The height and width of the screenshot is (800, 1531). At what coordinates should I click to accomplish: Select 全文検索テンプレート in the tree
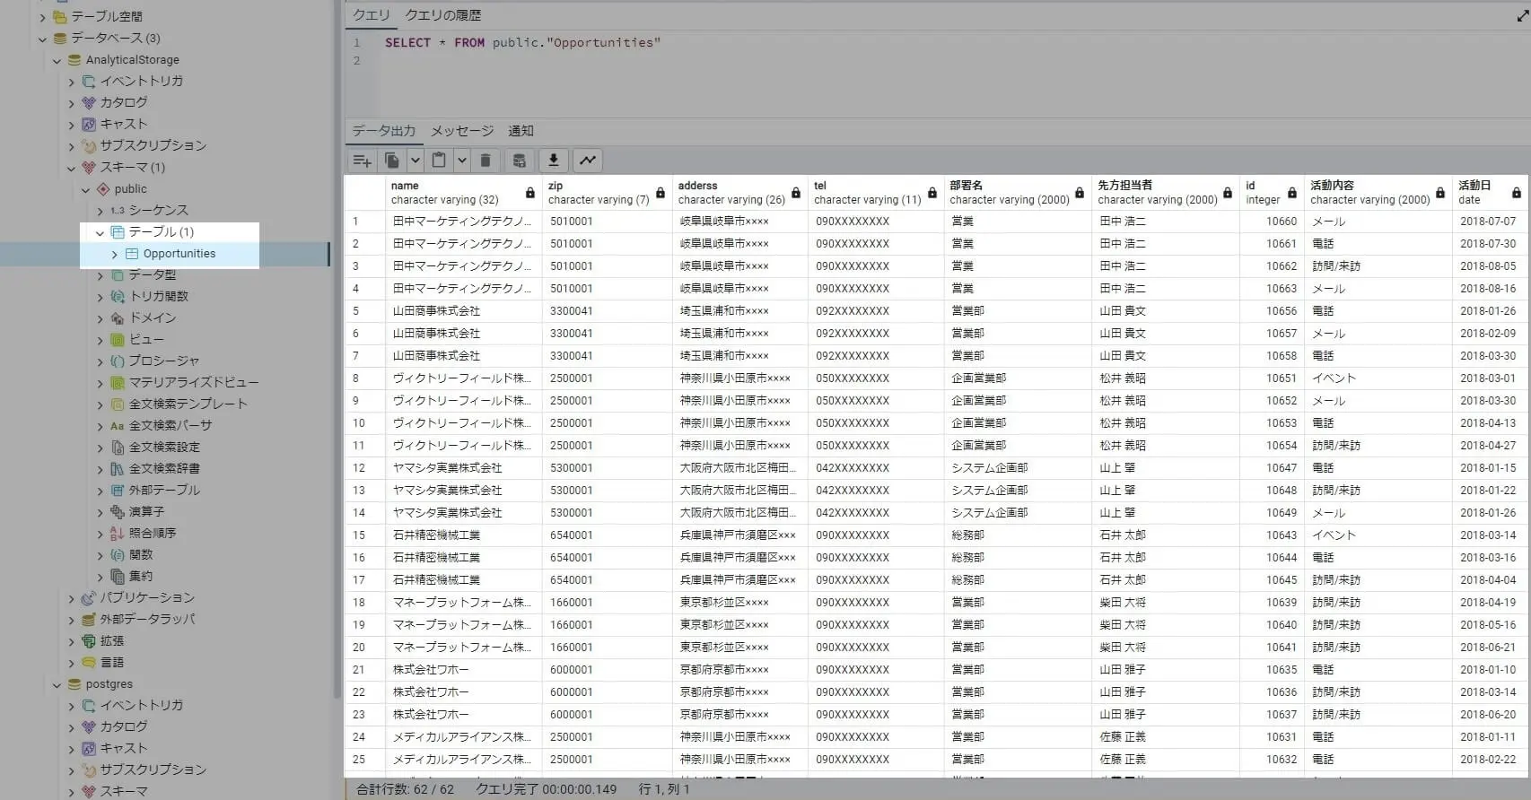[x=188, y=404]
